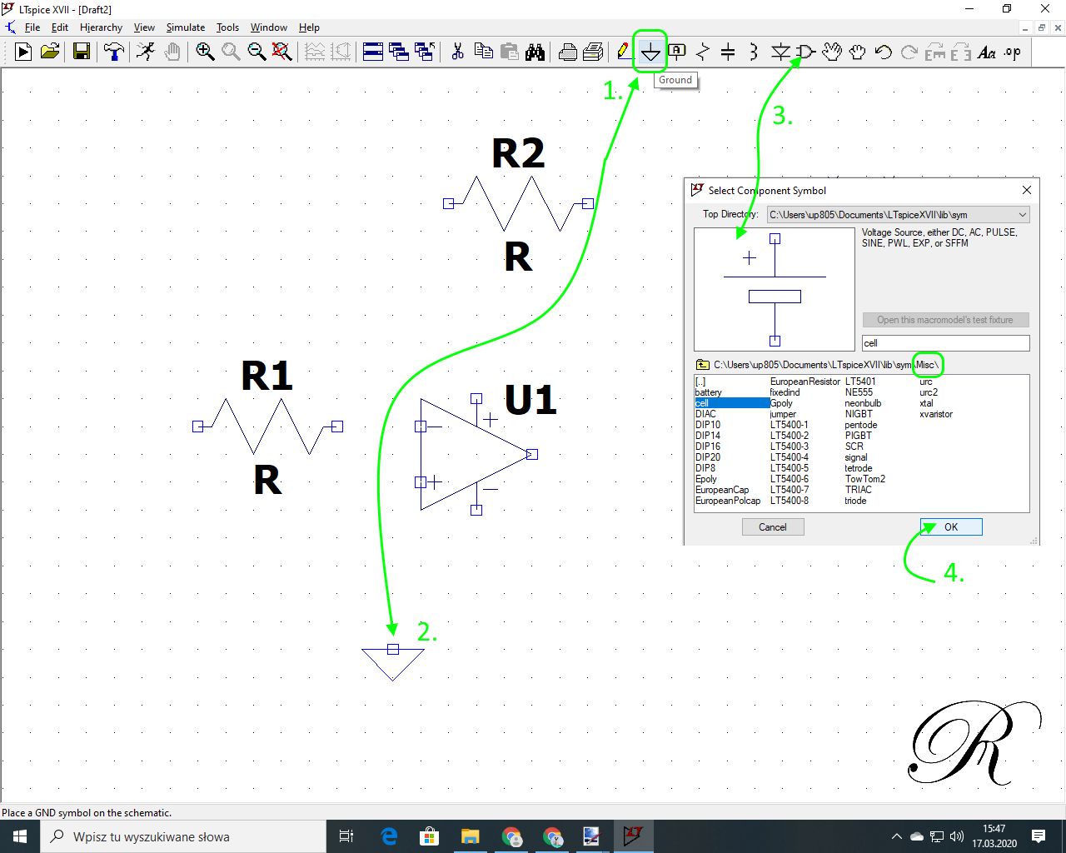Select the Move hand tool
This screenshot has height=853, width=1066.
click(x=831, y=52)
